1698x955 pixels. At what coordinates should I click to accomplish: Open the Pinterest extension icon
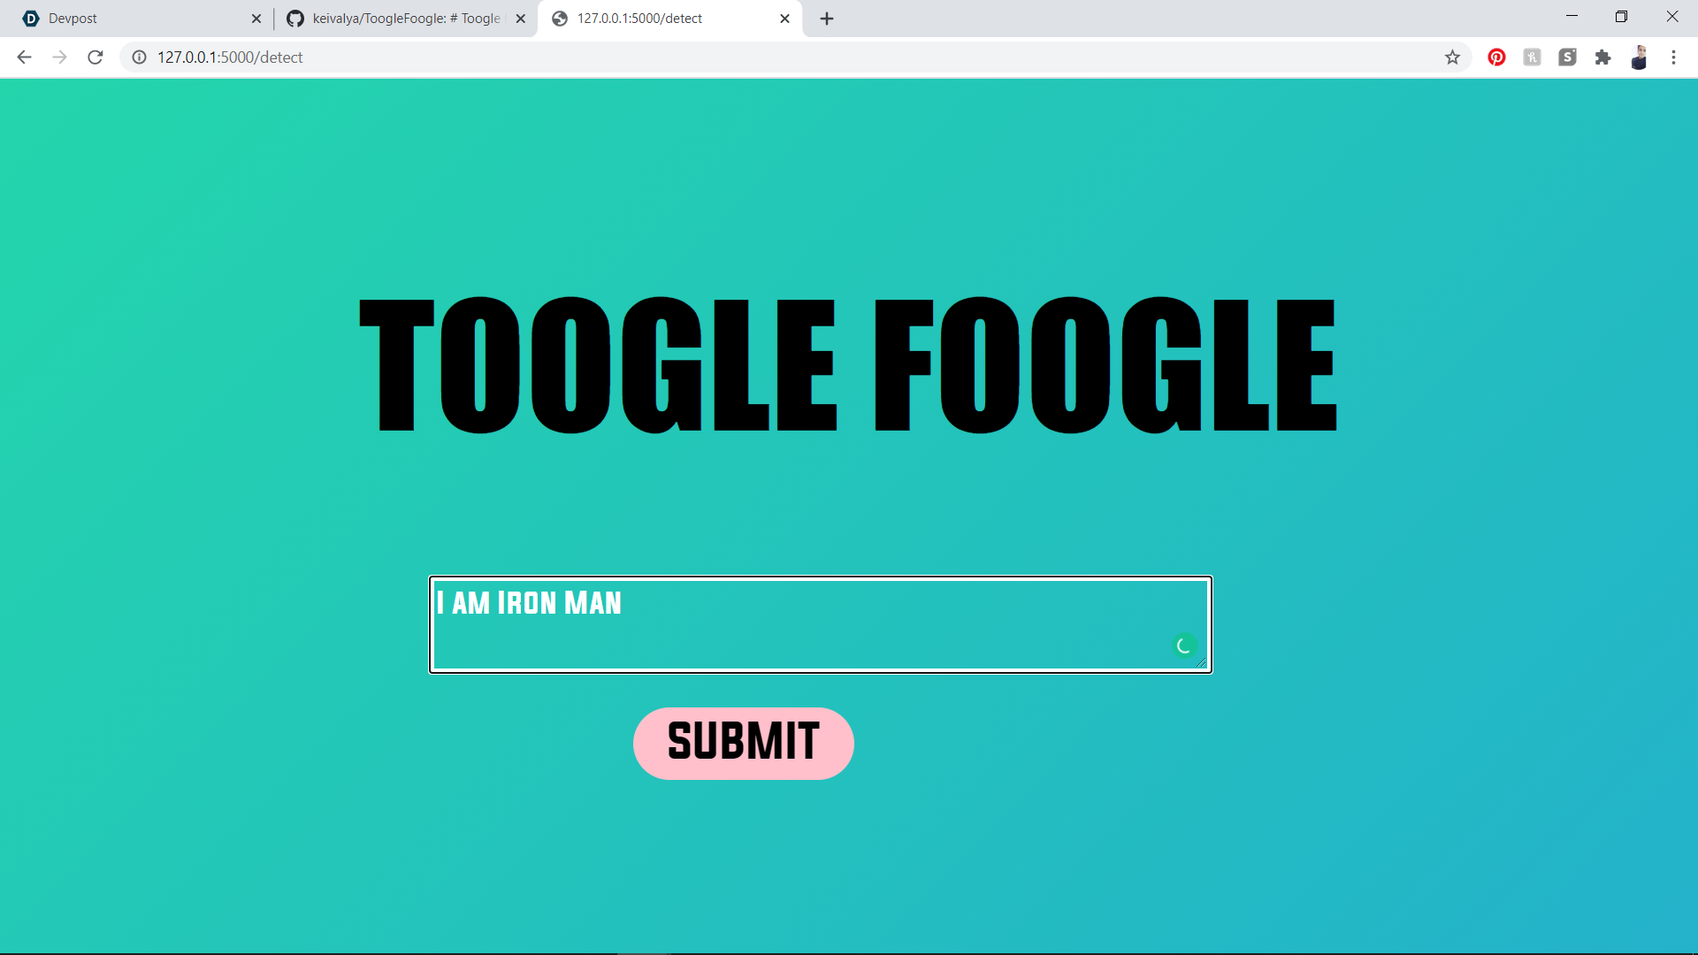1496,57
